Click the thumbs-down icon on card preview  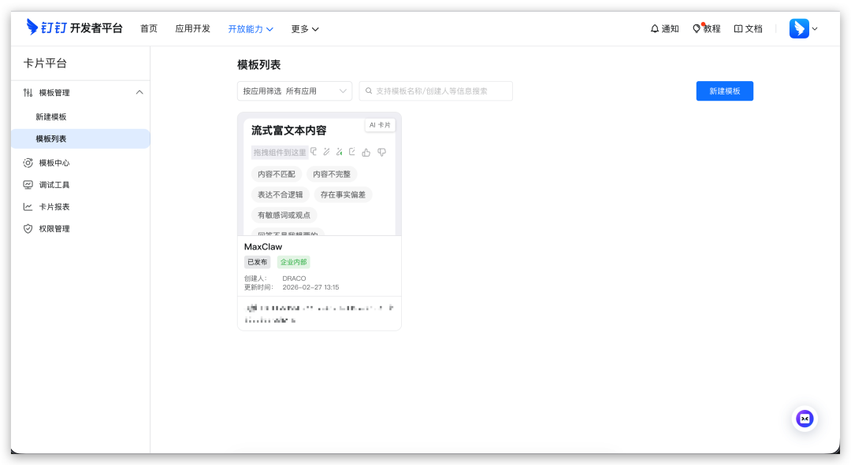[x=382, y=152]
